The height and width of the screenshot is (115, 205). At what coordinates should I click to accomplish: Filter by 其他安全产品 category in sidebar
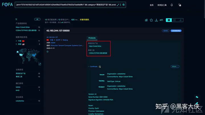click(20, 74)
